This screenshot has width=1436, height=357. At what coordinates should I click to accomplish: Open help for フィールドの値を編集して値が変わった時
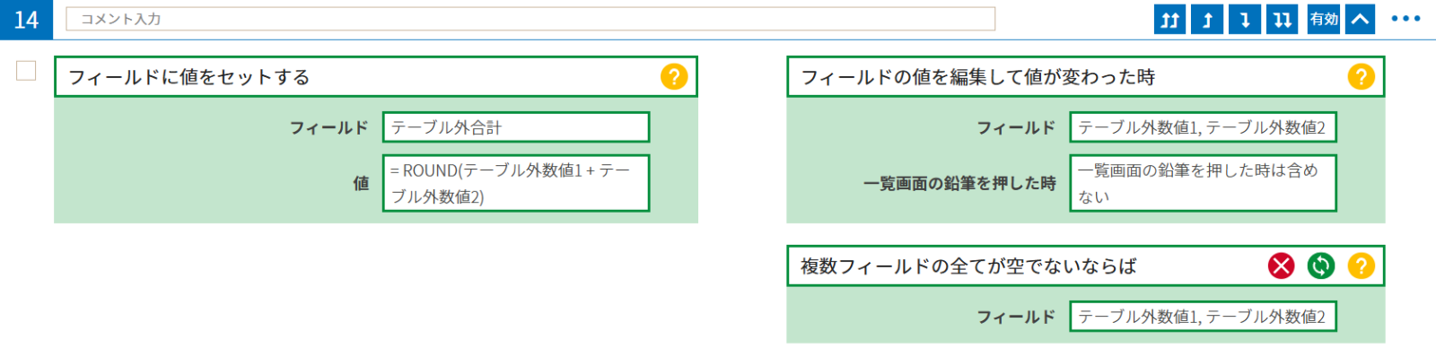[x=1362, y=76]
